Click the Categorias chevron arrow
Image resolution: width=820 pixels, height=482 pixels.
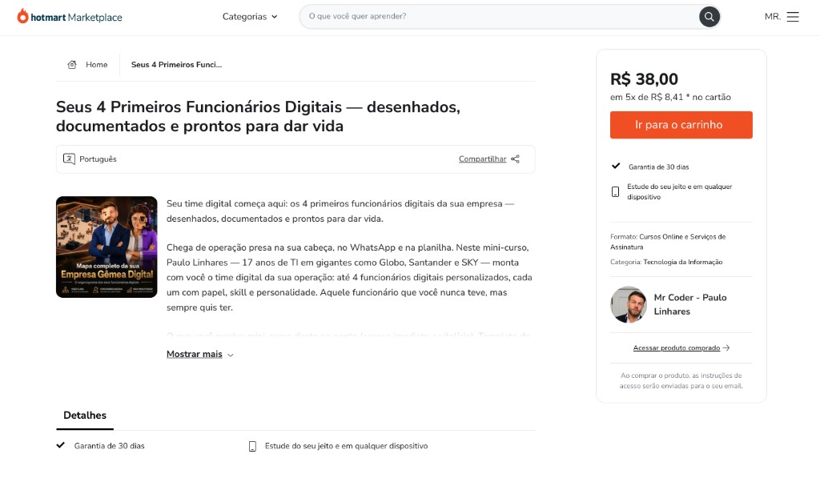click(x=274, y=18)
